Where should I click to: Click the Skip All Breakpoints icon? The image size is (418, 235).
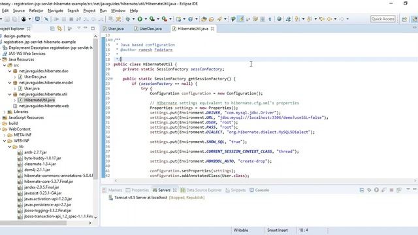pyautogui.click(x=46, y=19)
